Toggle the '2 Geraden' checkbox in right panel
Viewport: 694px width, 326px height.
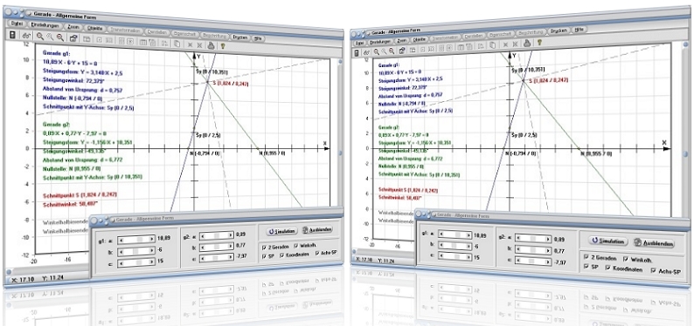[586, 256]
